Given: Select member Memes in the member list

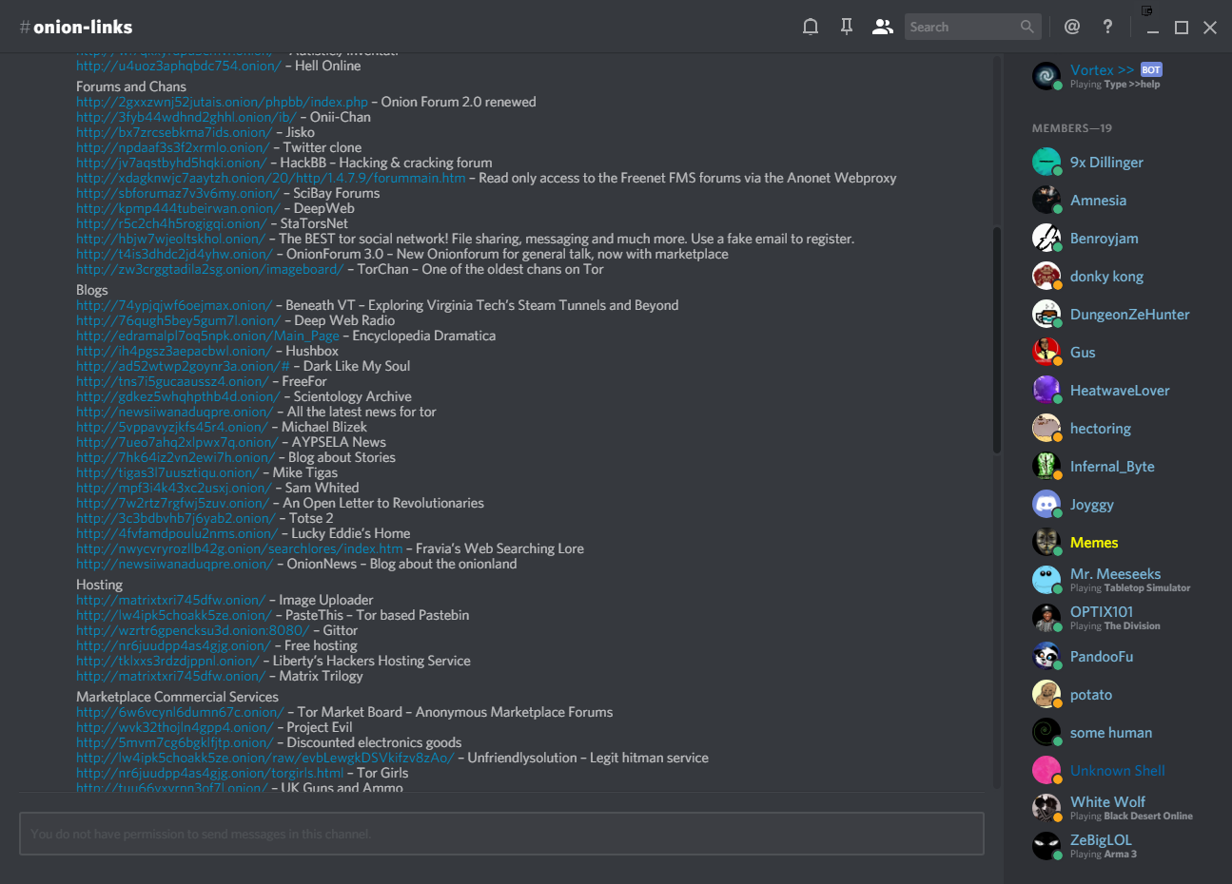Looking at the screenshot, I should [x=1094, y=543].
